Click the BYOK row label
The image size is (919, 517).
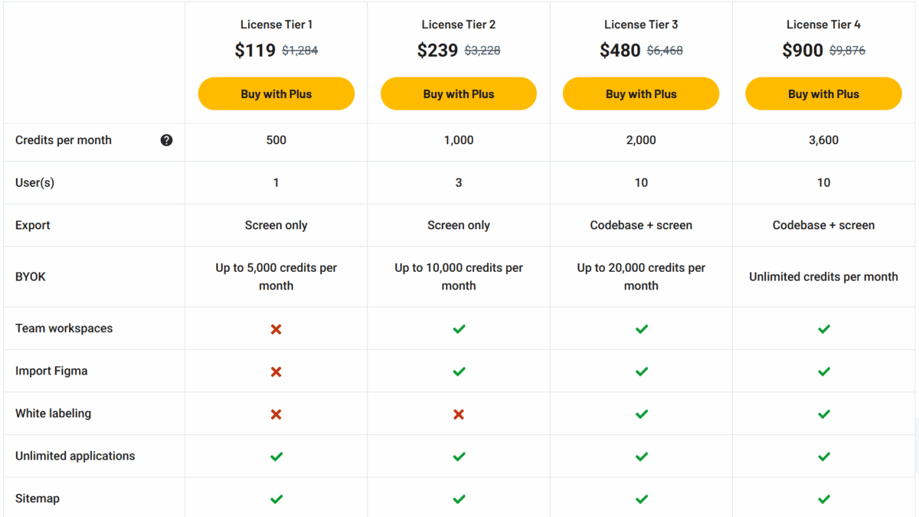31,276
